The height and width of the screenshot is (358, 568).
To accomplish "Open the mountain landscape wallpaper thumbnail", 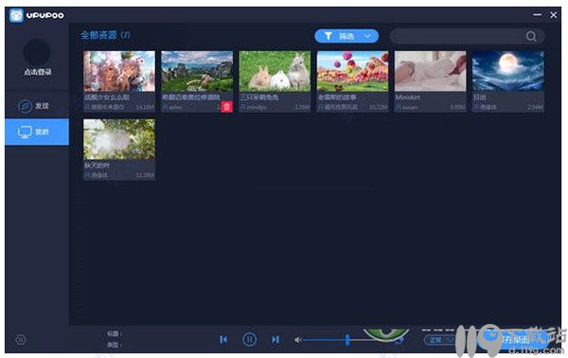I will [x=197, y=71].
